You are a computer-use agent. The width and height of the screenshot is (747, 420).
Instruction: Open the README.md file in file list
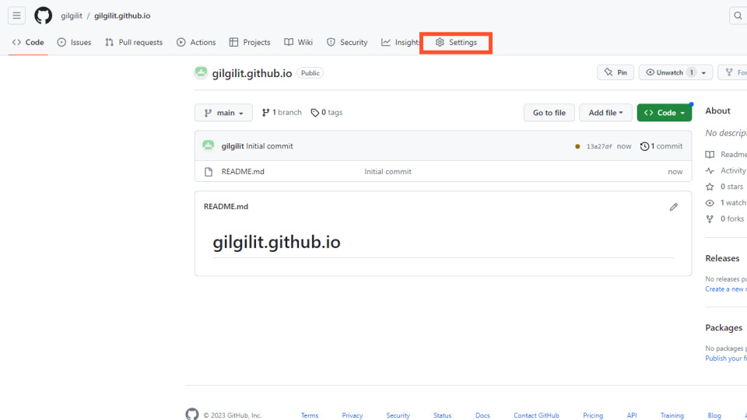coord(243,171)
